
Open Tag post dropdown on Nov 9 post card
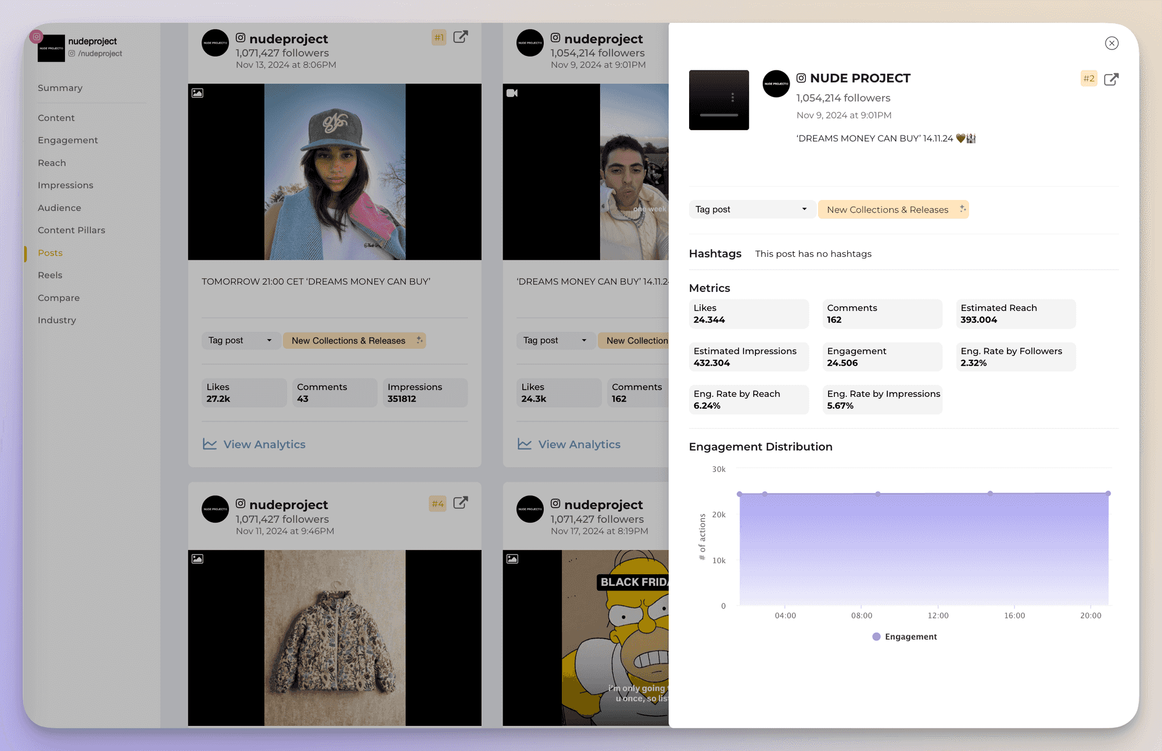(x=555, y=341)
